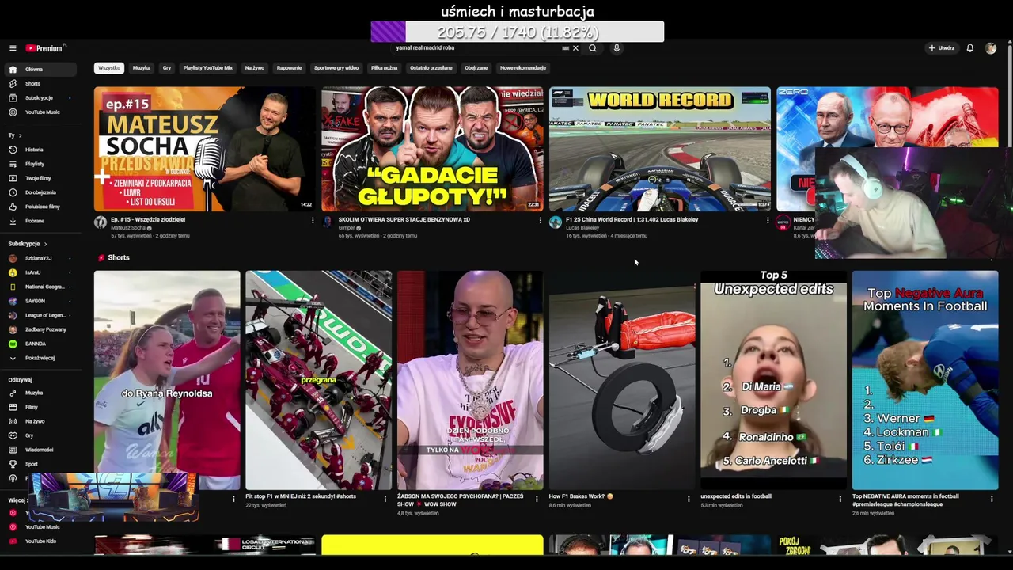Open options menu for F1 25 China video
1013x570 pixels.
pos(768,221)
